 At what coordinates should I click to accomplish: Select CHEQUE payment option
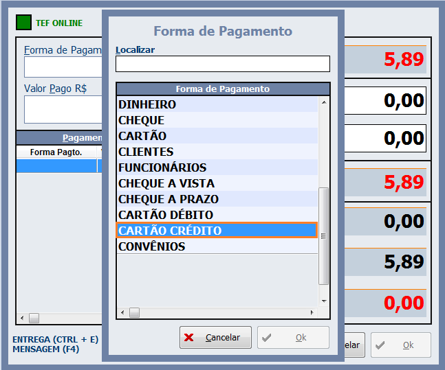(x=141, y=120)
